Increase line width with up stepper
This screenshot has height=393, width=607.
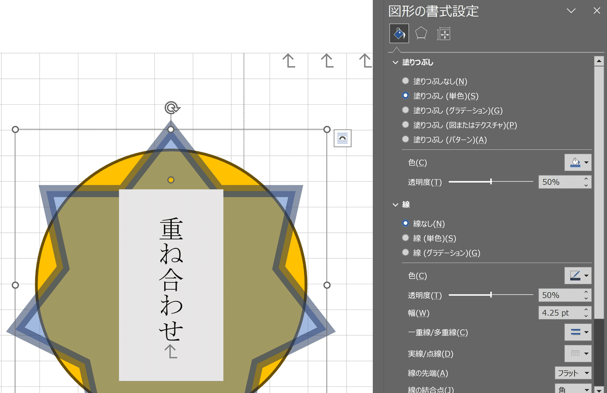coord(586,310)
